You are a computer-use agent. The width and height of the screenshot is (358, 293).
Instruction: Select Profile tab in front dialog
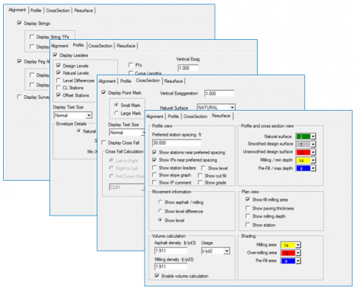173,117
